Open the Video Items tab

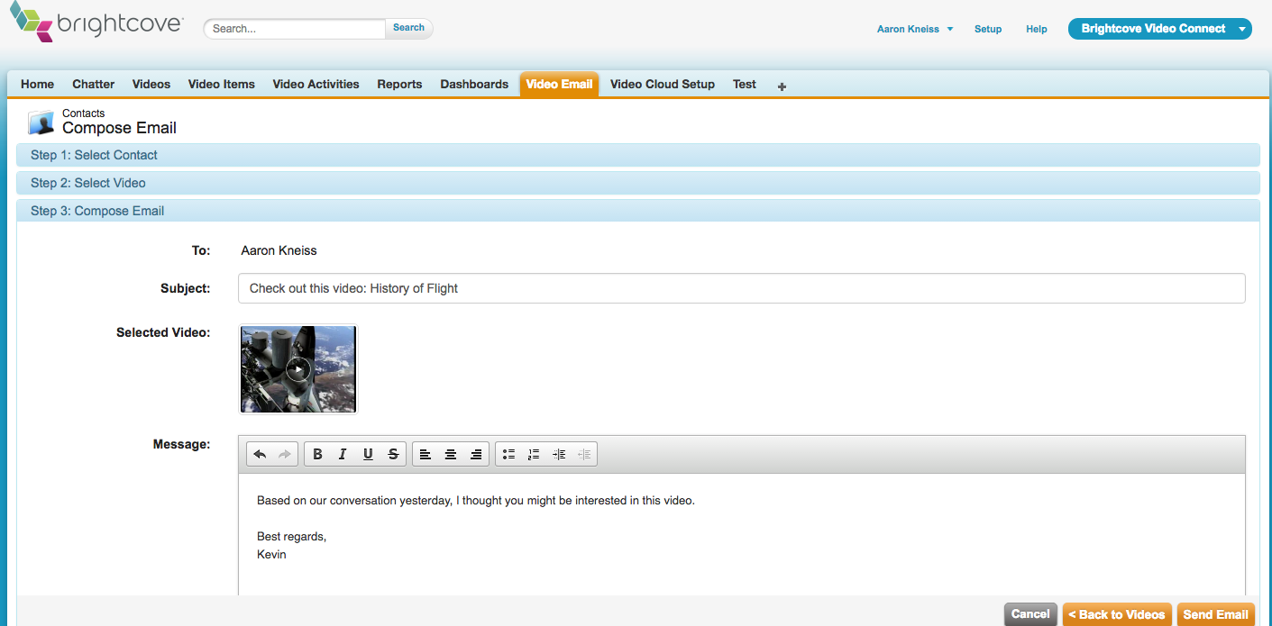point(222,84)
